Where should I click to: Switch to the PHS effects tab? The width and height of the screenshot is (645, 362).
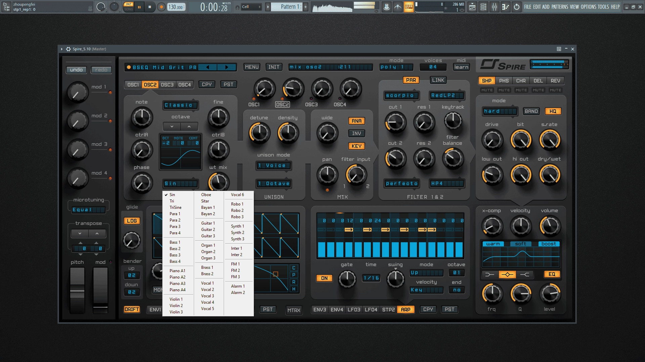click(x=504, y=81)
